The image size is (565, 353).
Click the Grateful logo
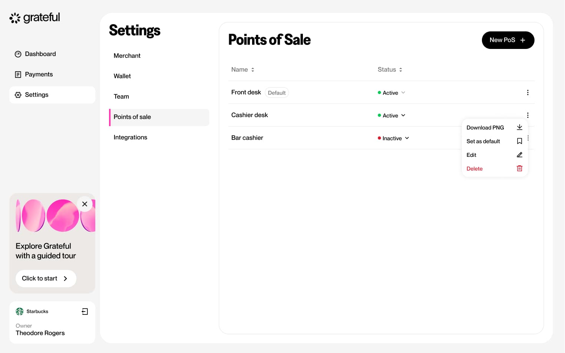coord(35,18)
